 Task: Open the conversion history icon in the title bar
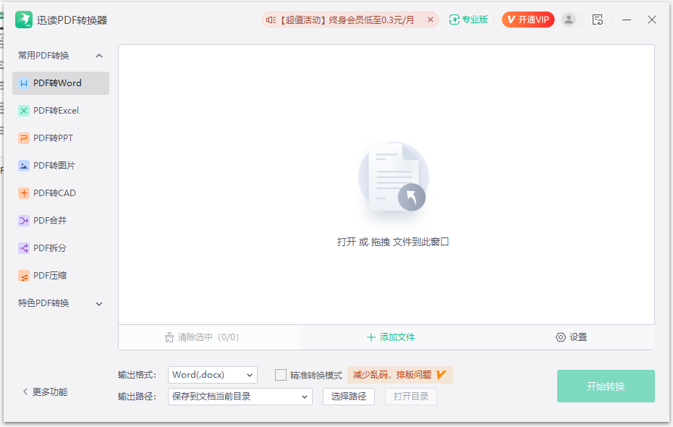(598, 20)
